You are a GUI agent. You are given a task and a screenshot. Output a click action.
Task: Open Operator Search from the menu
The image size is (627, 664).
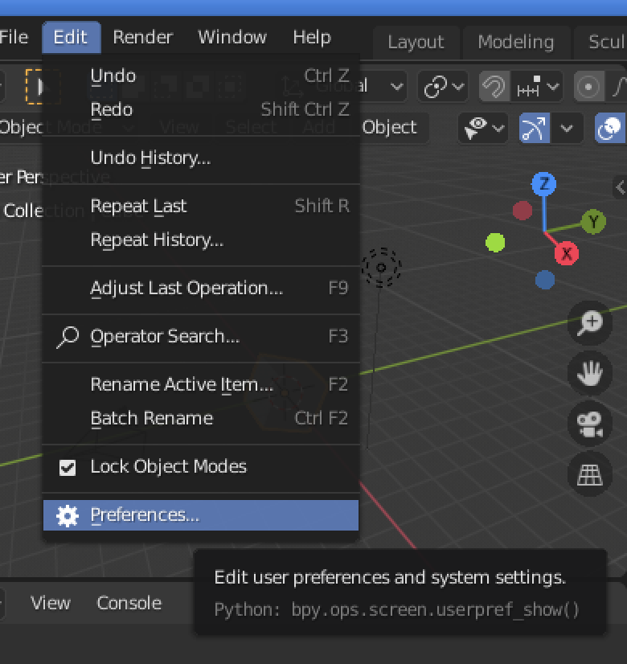click(201, 337)
